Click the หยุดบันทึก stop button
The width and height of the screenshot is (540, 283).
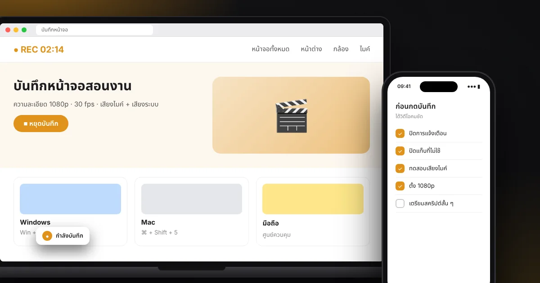(41, 124)
